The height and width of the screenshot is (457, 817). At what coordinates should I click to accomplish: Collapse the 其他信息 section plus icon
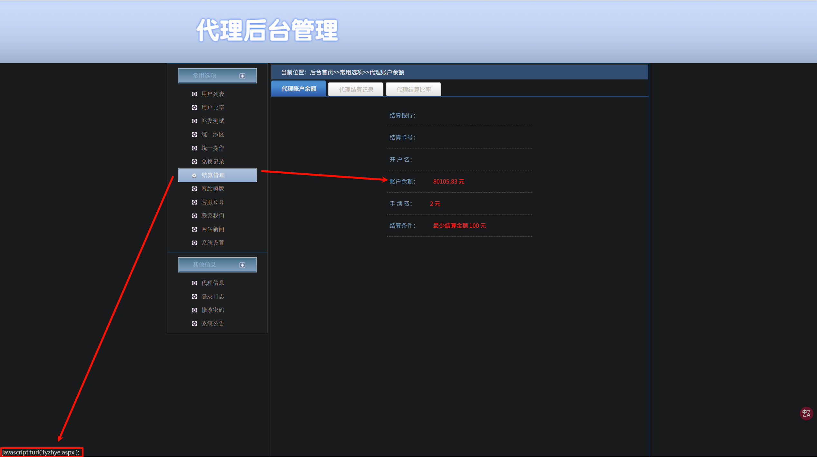click(242, 265)
